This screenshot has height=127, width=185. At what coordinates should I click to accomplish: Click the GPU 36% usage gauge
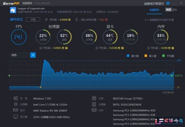click(89, 37)
